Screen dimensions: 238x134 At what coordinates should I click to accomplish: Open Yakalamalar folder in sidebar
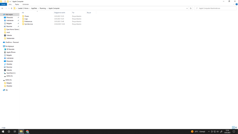(x=10, y=38)
